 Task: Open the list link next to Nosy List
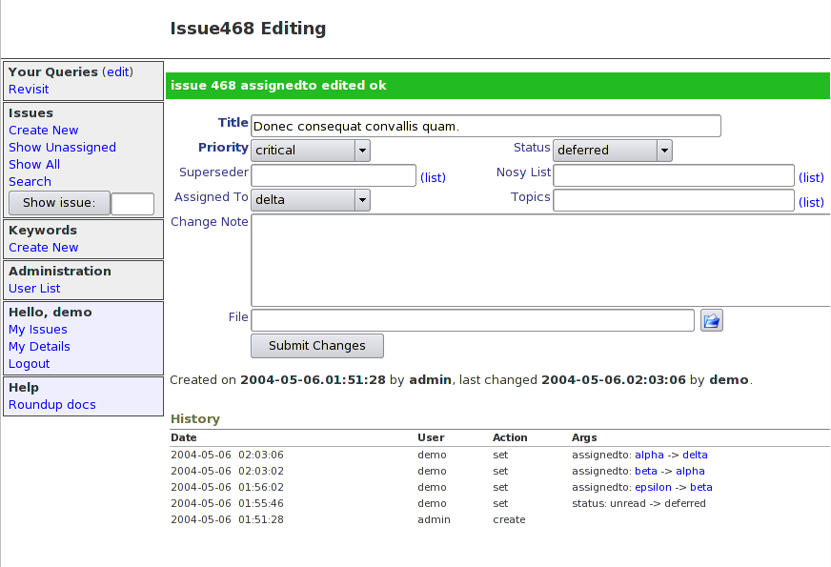(811, 177)
